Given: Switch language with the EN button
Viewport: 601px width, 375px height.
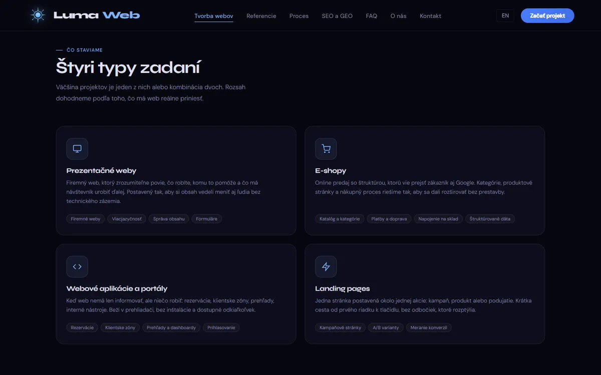Looking at the screenshot, I should pyautogui.click(x=505, y=15).
